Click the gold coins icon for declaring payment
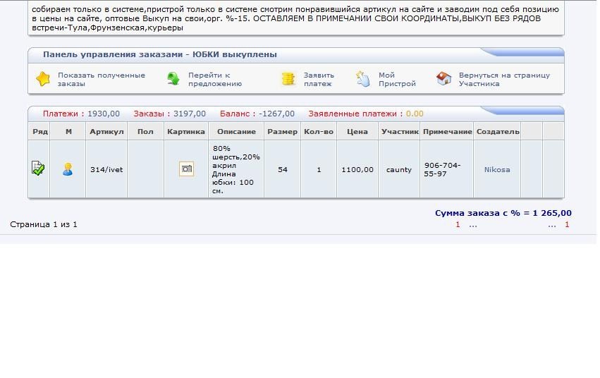Screen dimensions: 600x378 [288, 79]
